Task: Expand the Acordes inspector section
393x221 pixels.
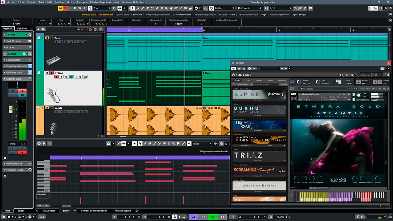Action: (x=17, y=47)
